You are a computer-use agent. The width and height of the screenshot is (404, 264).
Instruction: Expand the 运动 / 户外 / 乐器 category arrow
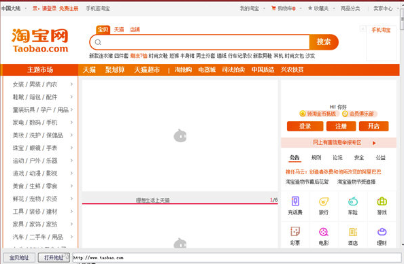click(x=71, y=161)
